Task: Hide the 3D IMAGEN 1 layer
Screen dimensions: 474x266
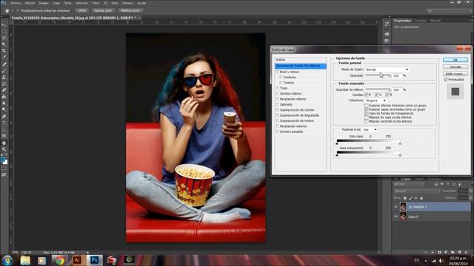Action: (x=395, y=207)
